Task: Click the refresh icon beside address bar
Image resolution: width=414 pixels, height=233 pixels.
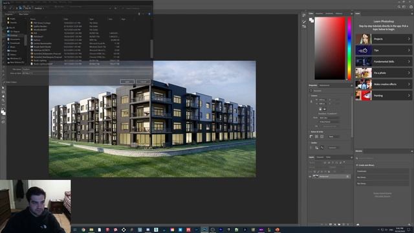Action: coord(115,8)
